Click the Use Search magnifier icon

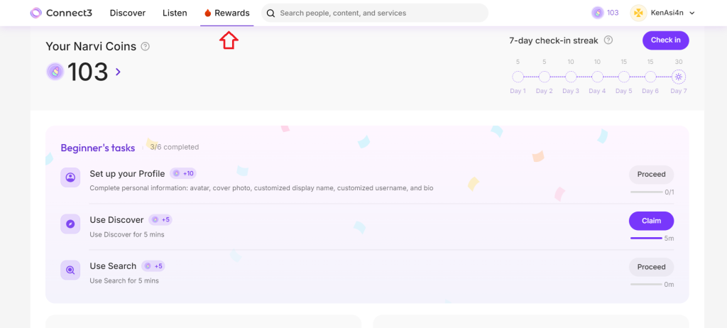[x=70, y=270]
